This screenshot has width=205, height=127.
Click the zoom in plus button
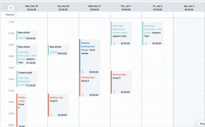point(11,8)
